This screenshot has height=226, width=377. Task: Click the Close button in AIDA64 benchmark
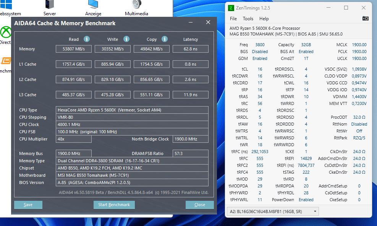(x=199, y=205)
